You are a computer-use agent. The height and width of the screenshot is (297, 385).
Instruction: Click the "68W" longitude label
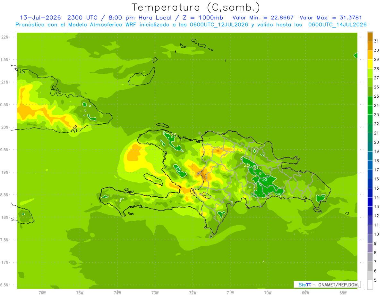pos(343,293)
